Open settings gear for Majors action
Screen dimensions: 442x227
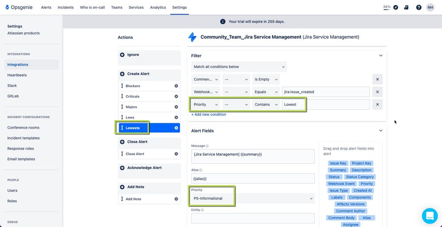coord(176,107)
